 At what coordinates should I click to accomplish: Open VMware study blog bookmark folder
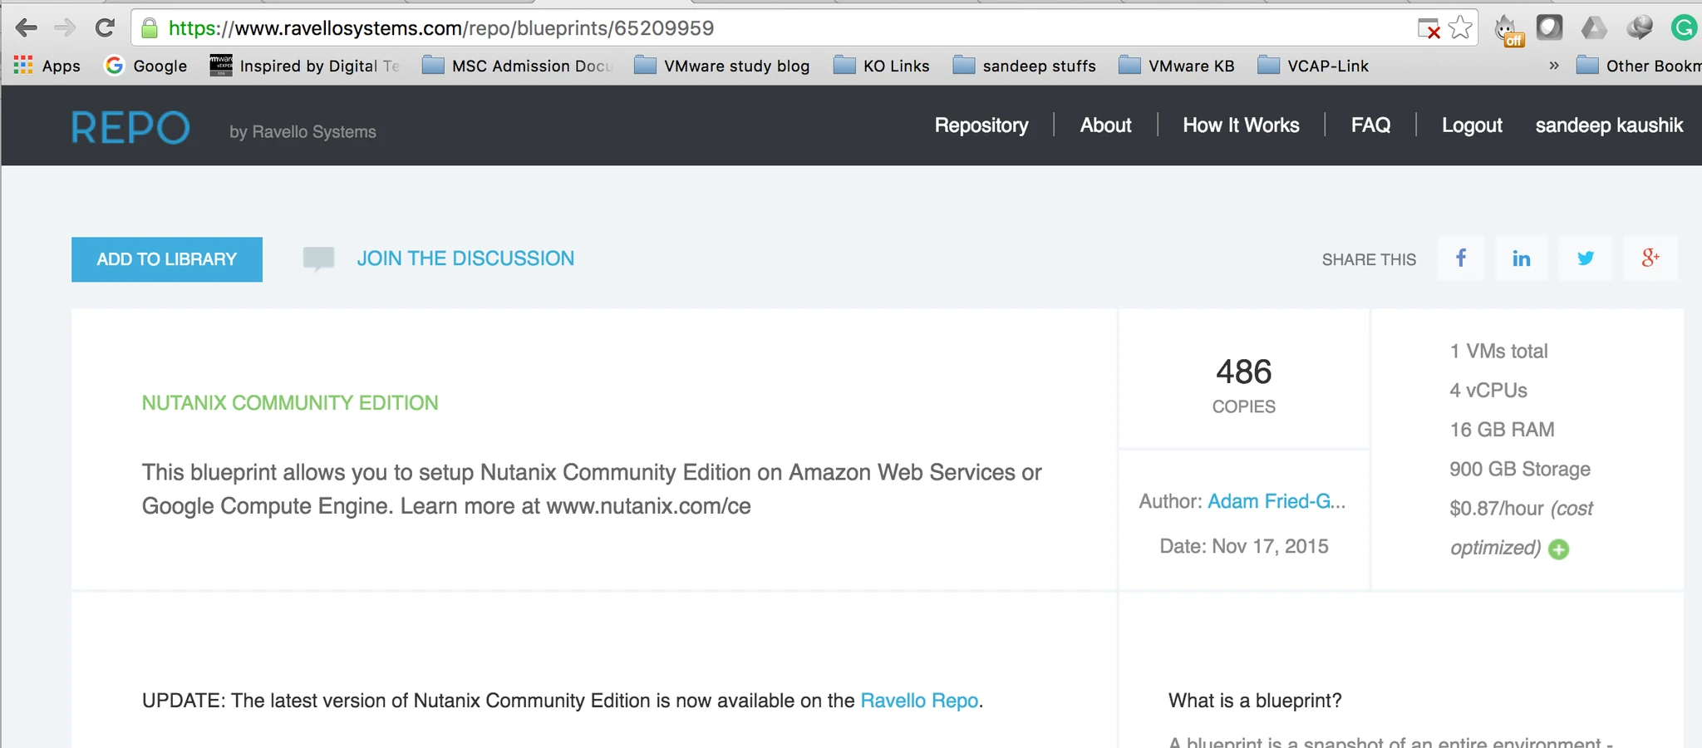[x=722, y=66]
